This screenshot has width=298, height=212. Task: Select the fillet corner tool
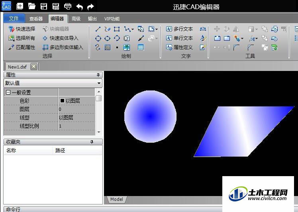coord(236,47)
